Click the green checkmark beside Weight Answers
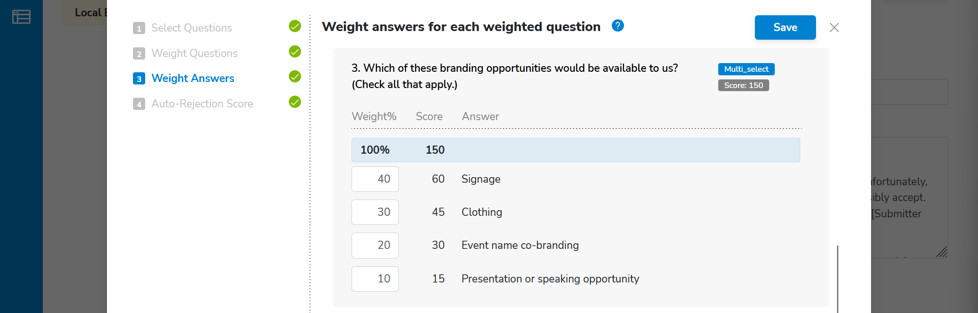978x313 pixels. coord(295,76)
